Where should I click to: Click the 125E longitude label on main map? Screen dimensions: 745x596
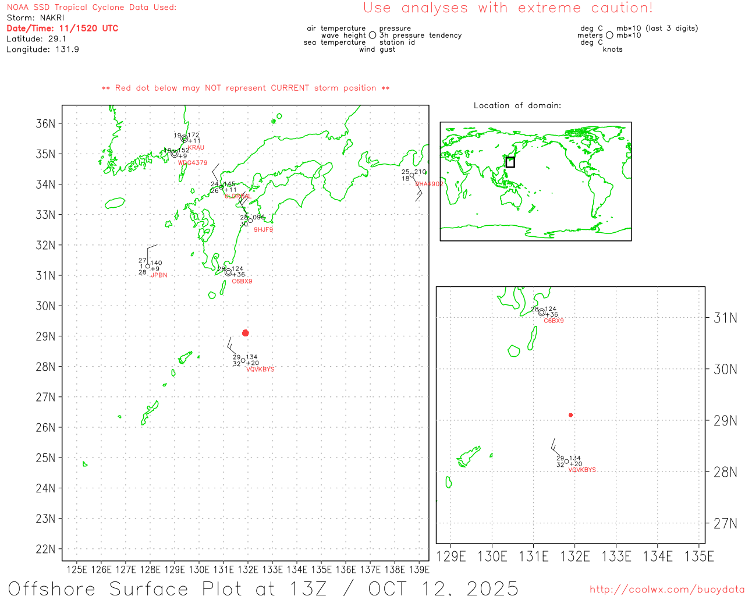tap(77, 570)
